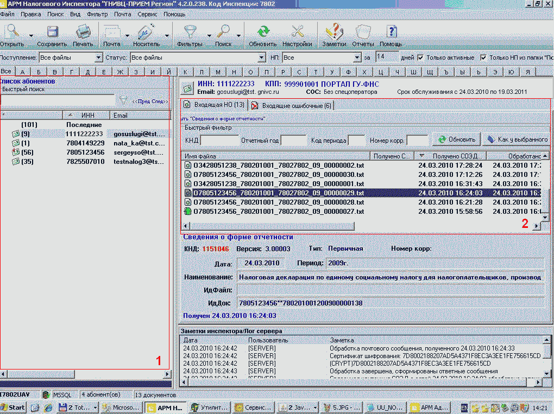This screenshot has width=554, height=414.
Task: Select subscriber row with INN 7804149229
Action: (x=85, y=143)
